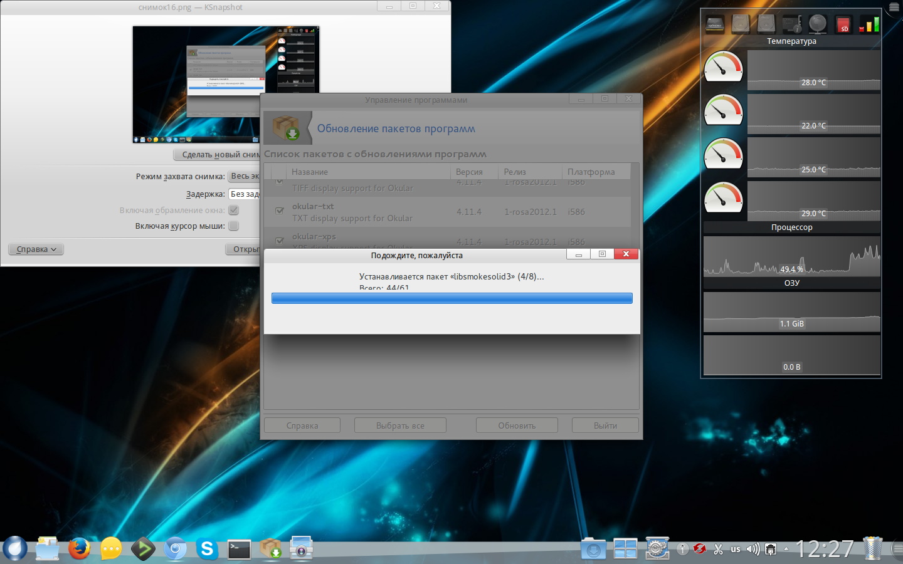The image size is (903, 564).
Task: Click the 'Температура' widget heading
Action: coord(792,41)
